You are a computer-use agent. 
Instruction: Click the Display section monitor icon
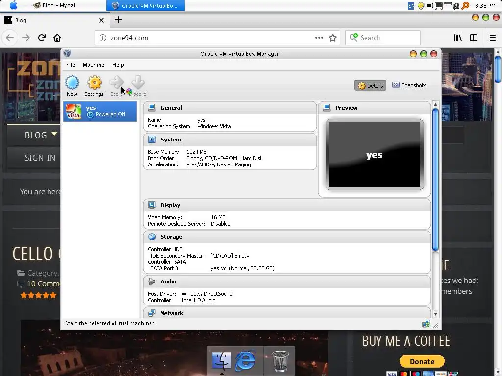click(x=152, y=205)
